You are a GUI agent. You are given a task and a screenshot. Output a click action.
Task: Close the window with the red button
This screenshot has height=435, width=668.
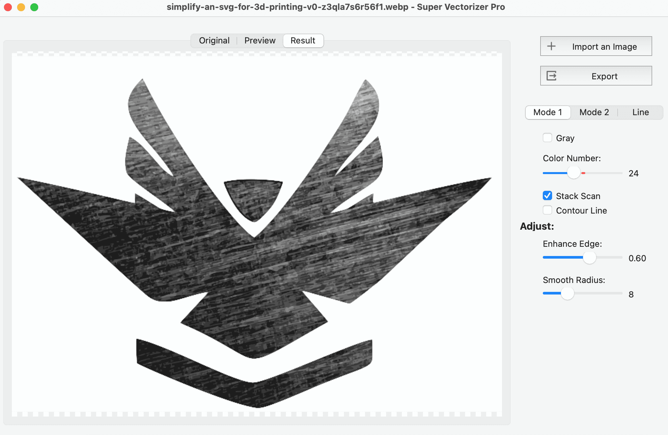coord(8,7)
